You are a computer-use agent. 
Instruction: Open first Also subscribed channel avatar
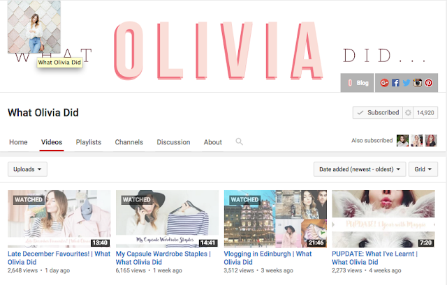click(x=402, y=141)
